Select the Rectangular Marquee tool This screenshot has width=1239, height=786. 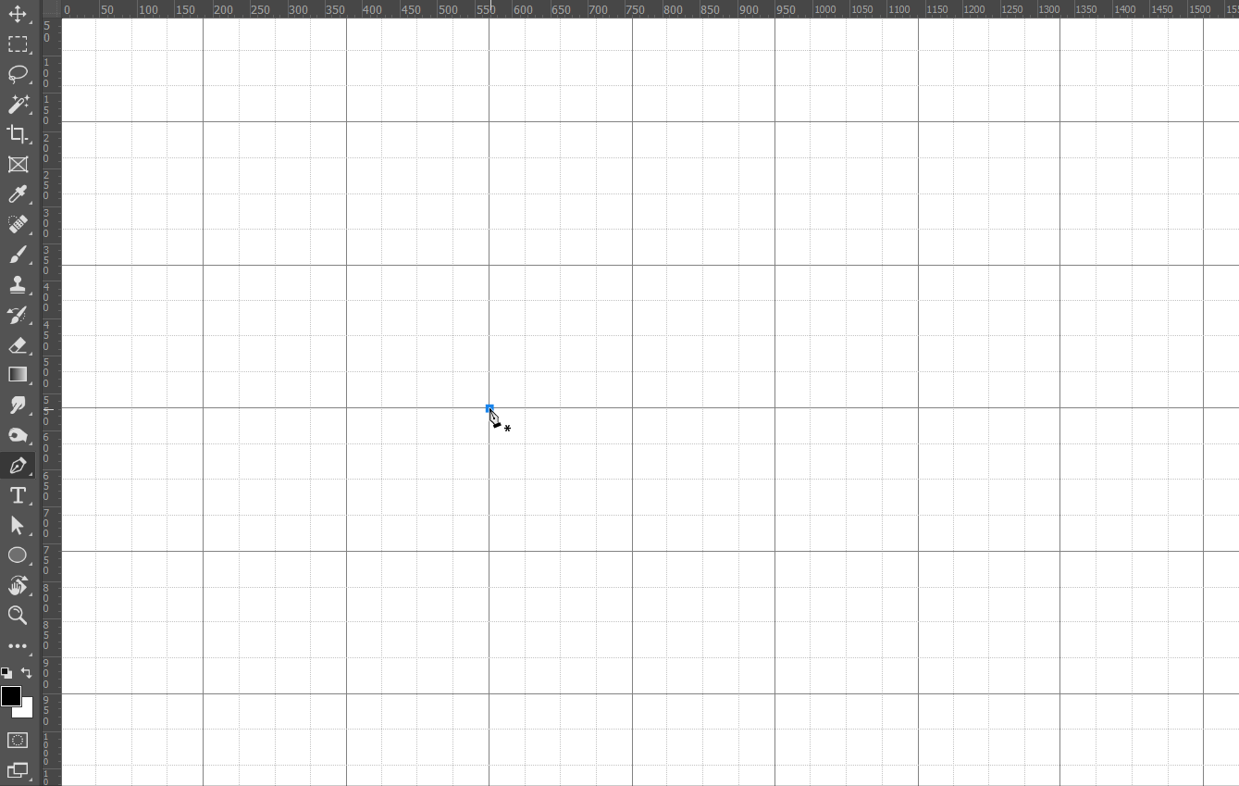coord(18,44)
